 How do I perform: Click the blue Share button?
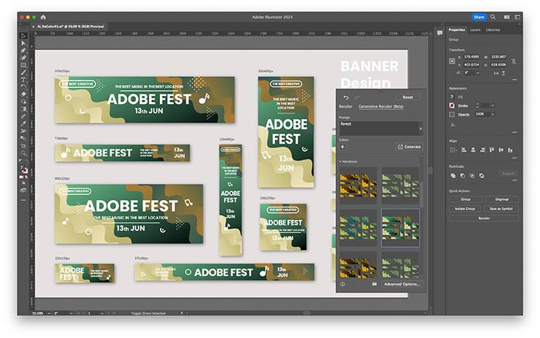(479, 17)
